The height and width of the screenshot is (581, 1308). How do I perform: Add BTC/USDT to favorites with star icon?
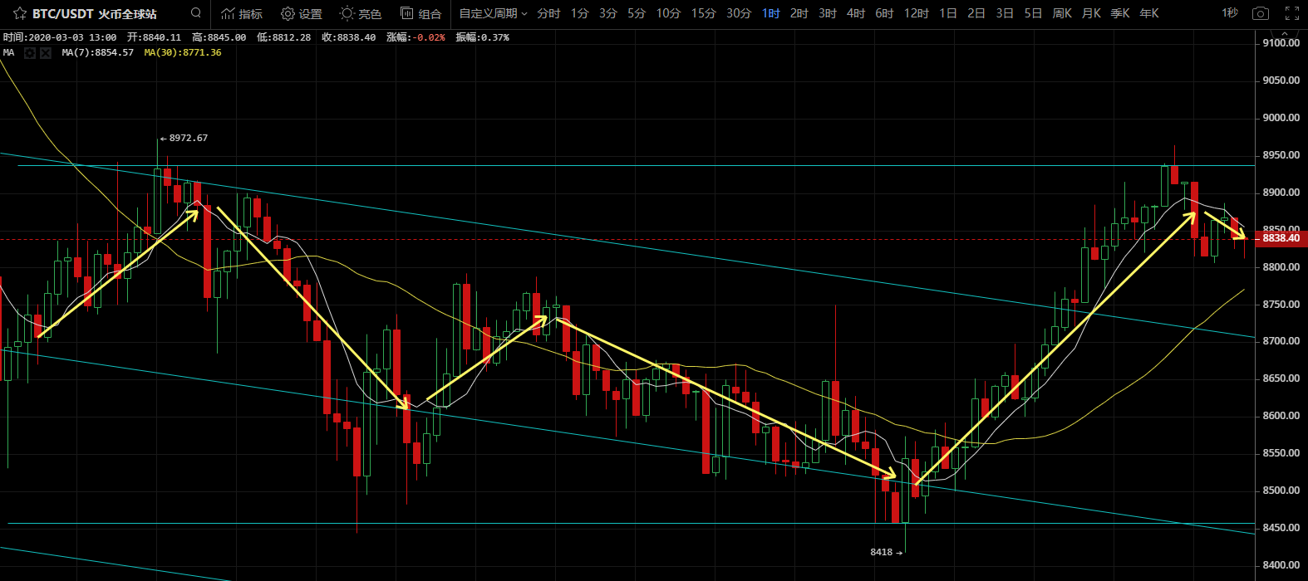tap(19, 13)
